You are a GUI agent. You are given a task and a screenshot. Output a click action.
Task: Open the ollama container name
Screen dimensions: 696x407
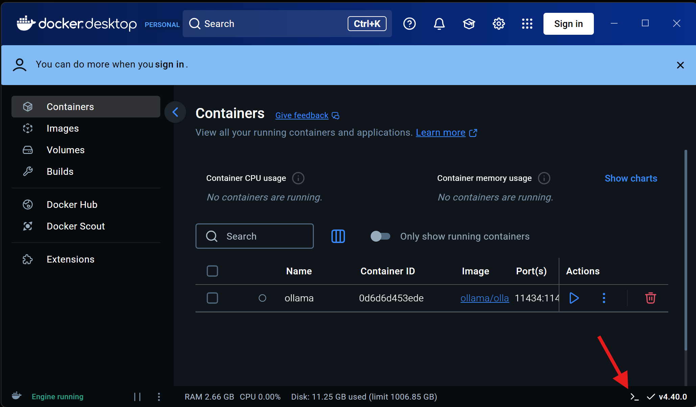(x=299, y=298)
